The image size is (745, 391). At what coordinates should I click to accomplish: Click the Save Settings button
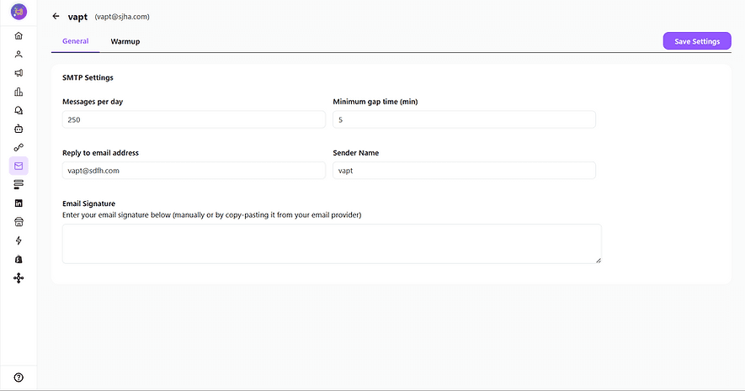[x=697, y=41]
